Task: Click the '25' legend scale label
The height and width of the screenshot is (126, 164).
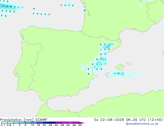Action: [x=50, y=125]
